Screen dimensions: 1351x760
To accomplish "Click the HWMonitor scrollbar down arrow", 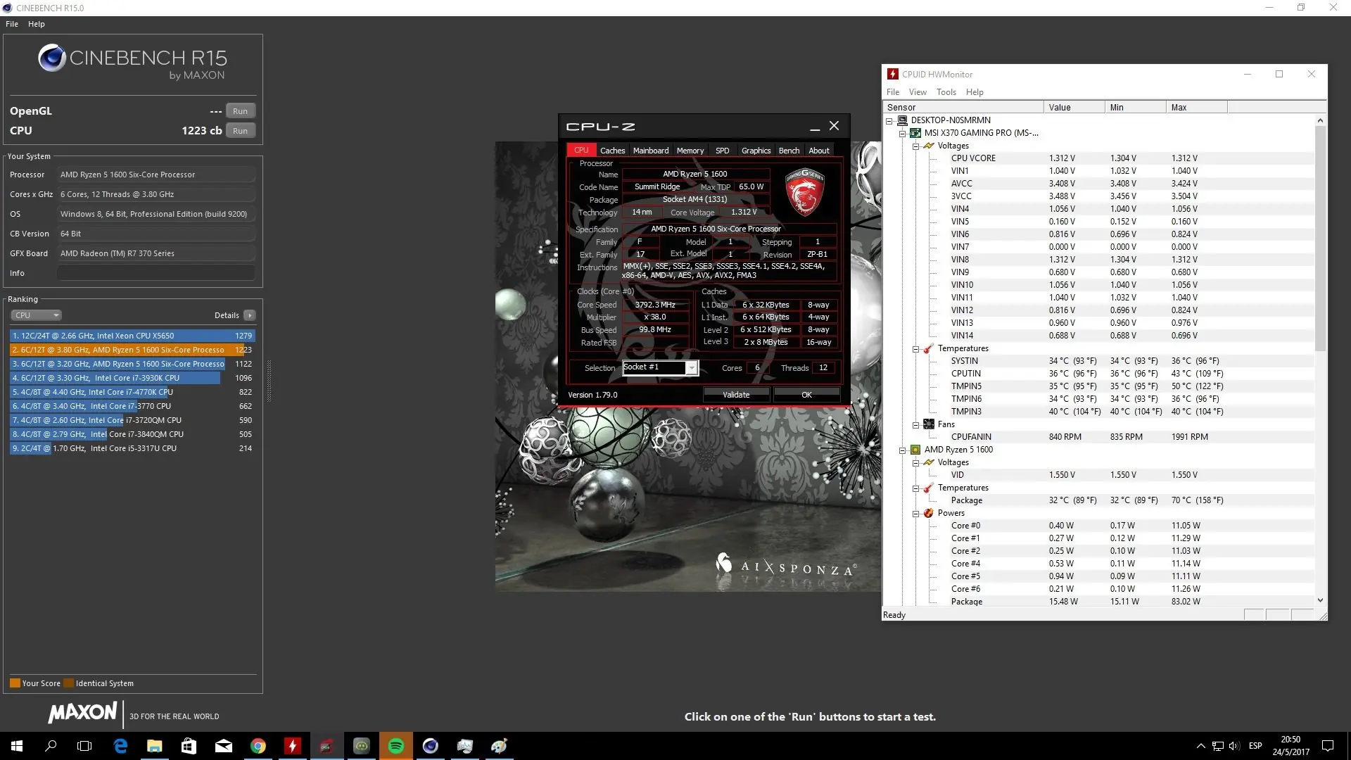I will tap(1320, 600).
